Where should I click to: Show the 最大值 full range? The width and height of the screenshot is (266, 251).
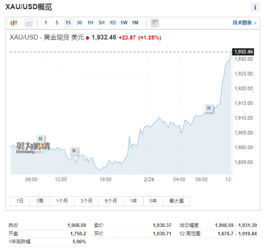coord(176,201)
